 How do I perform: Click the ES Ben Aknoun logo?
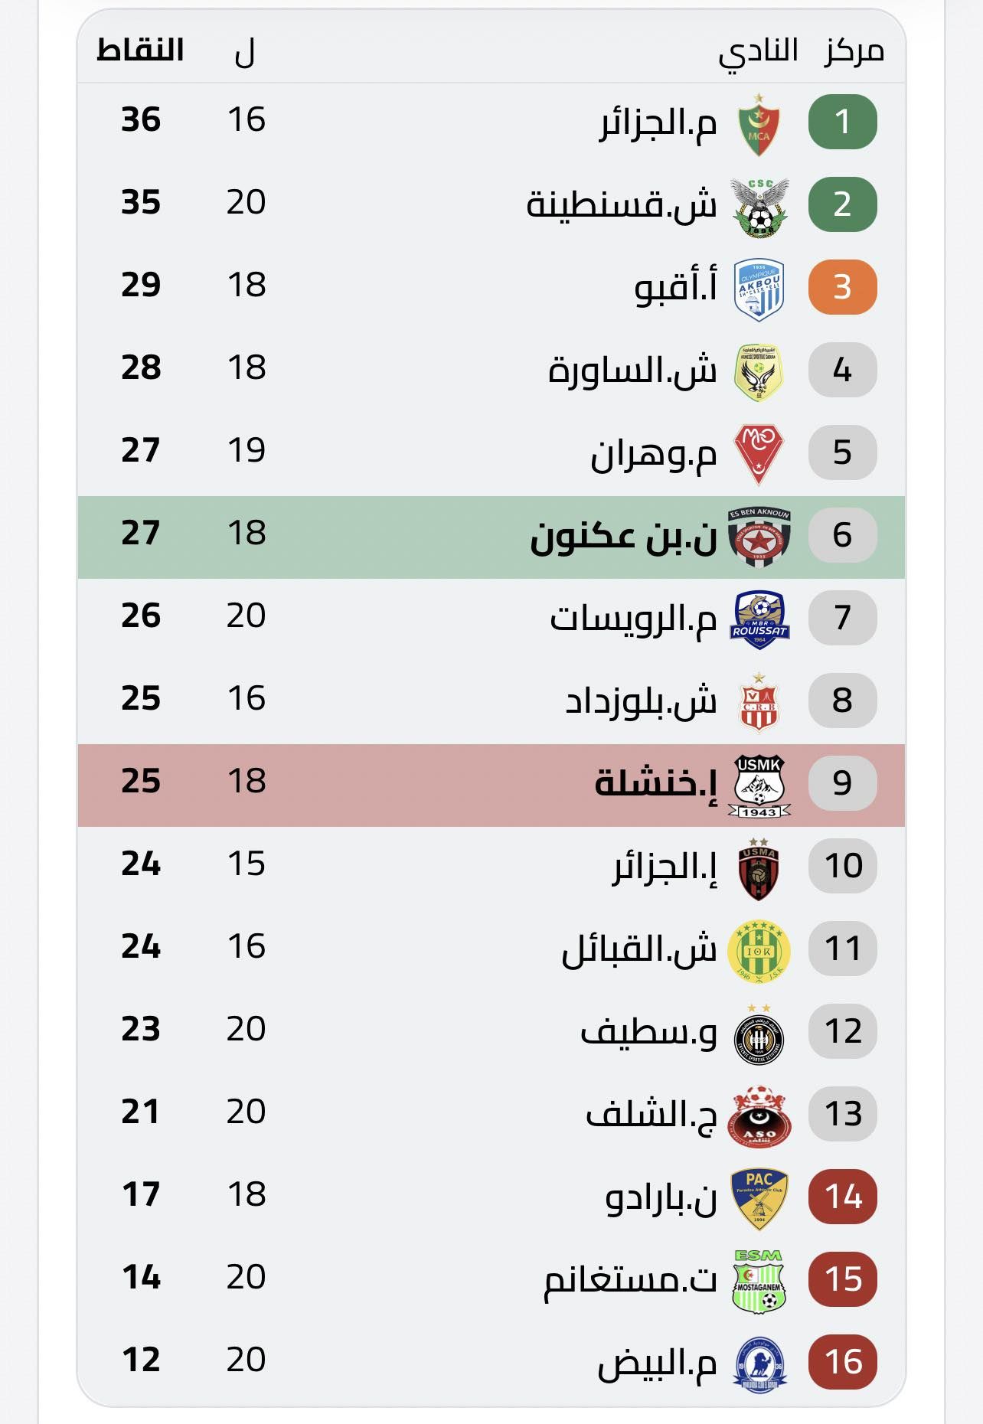pyautogui.click(x=759, y=536)
